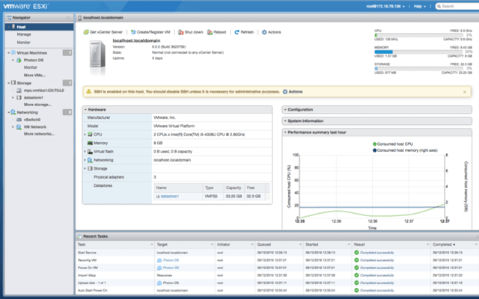Open Photon OS link in Power On VM task
Viewport: 479px width, 299px height.
point(171,268)
